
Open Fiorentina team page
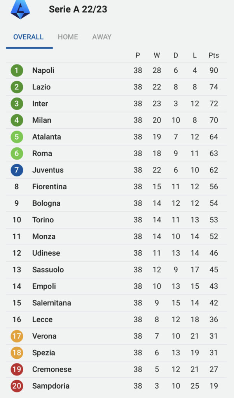tap(49, 187)
